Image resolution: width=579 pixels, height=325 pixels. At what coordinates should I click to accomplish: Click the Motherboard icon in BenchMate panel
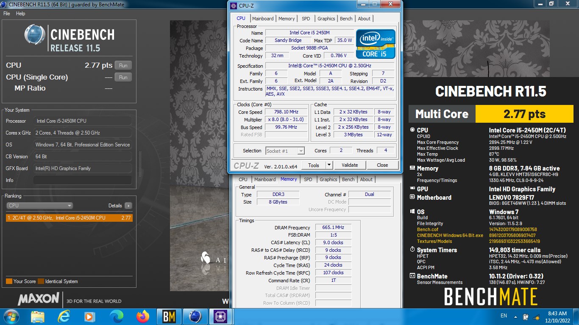(x=413, y=197)
